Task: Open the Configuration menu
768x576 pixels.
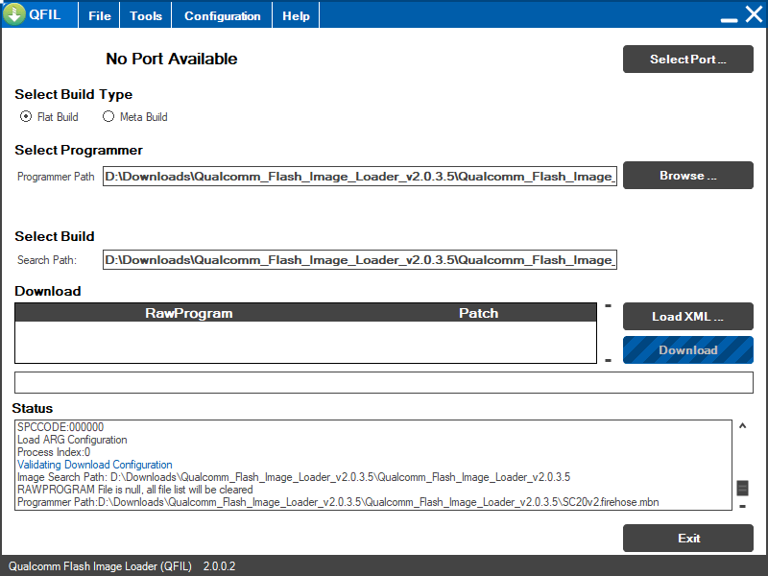Action: coord(222,14)
